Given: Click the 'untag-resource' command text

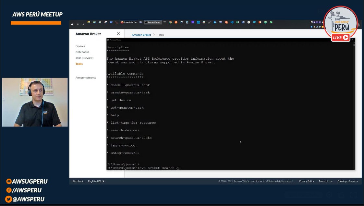Looking at the screenshot, I should click(x=125, y=153).
